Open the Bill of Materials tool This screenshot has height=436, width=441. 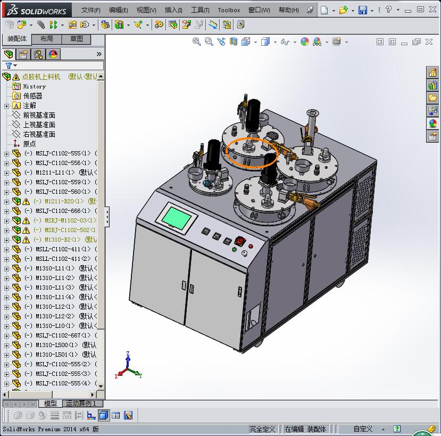click(x=173, y=25)
